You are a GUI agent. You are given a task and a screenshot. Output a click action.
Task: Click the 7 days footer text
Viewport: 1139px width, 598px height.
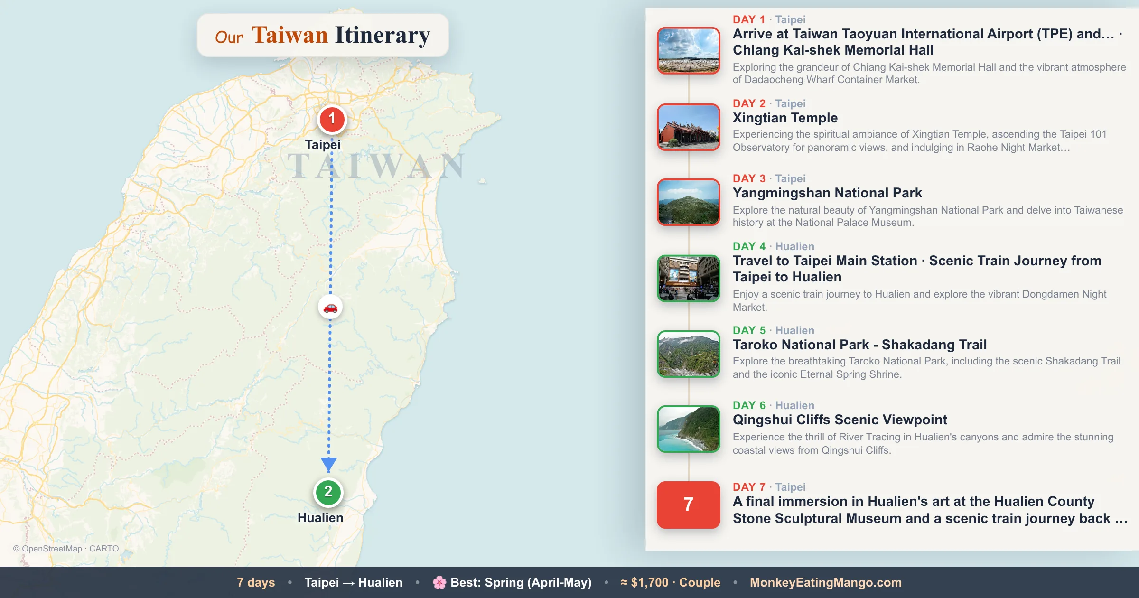click(256, 582)
